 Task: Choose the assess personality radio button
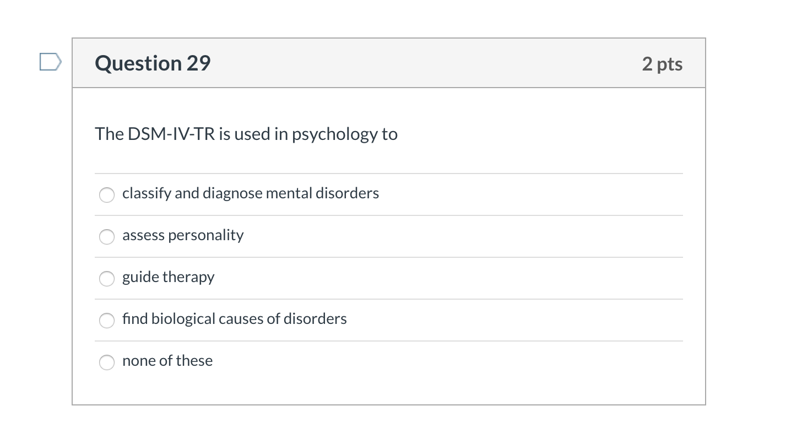point(106,236)
